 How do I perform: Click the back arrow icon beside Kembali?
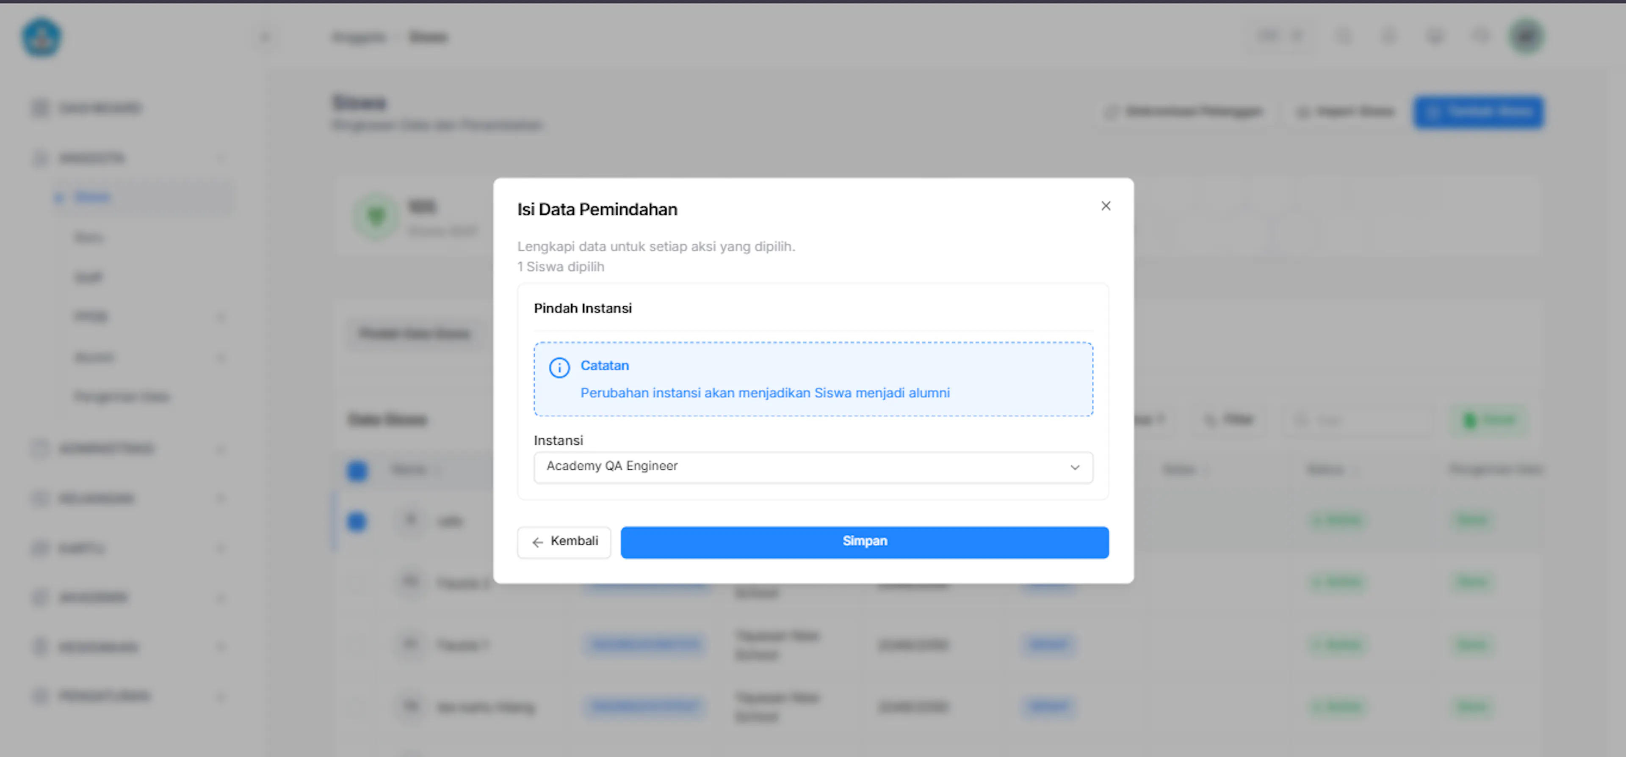tap(537, 542)
